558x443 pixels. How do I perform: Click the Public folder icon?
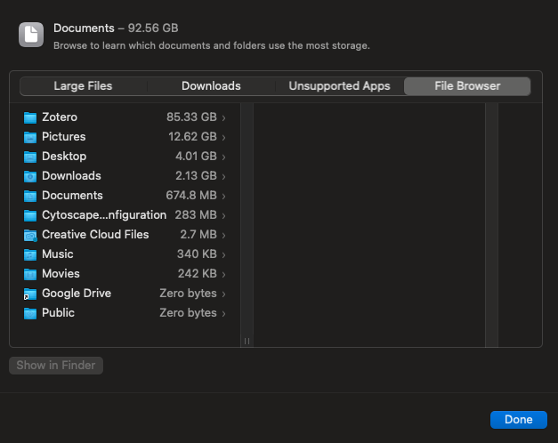[30, 313]
